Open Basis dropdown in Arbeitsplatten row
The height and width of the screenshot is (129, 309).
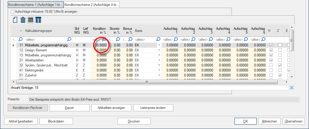coord(159,60)
